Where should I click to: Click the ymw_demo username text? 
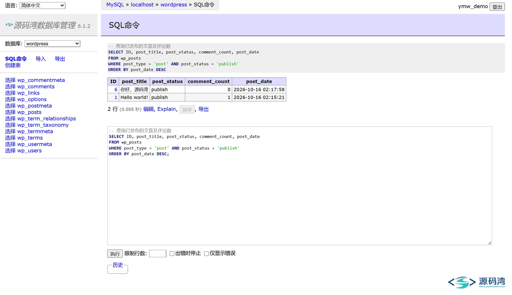click(x=473, y=6)
